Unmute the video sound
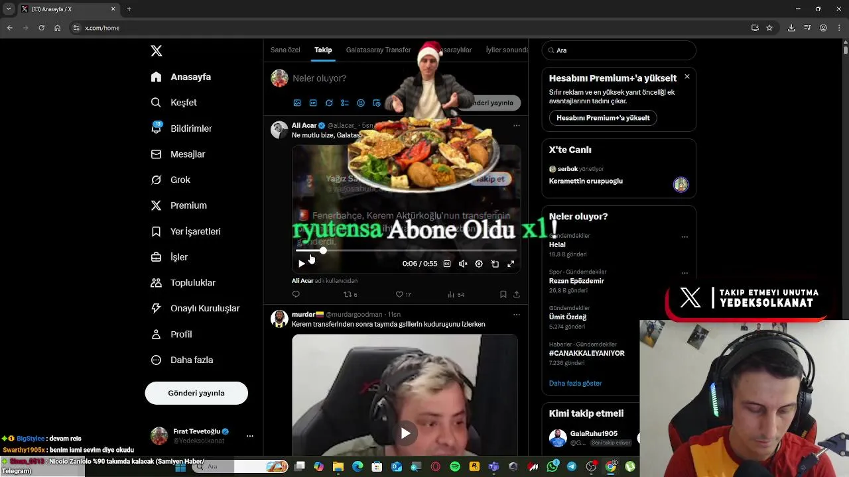The height and width of the screenshot is (477, 849). pyautogui.click(x=463, y=264)
